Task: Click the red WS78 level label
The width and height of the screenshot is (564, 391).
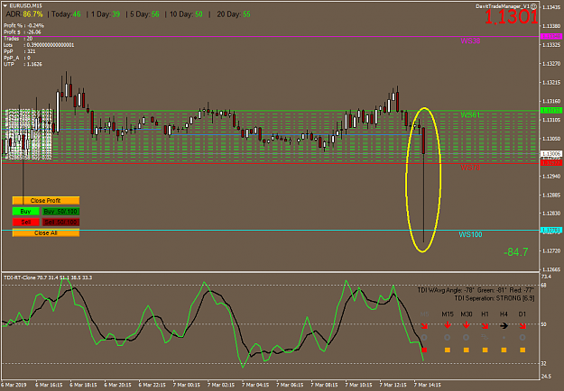Action: coord(470,168)
